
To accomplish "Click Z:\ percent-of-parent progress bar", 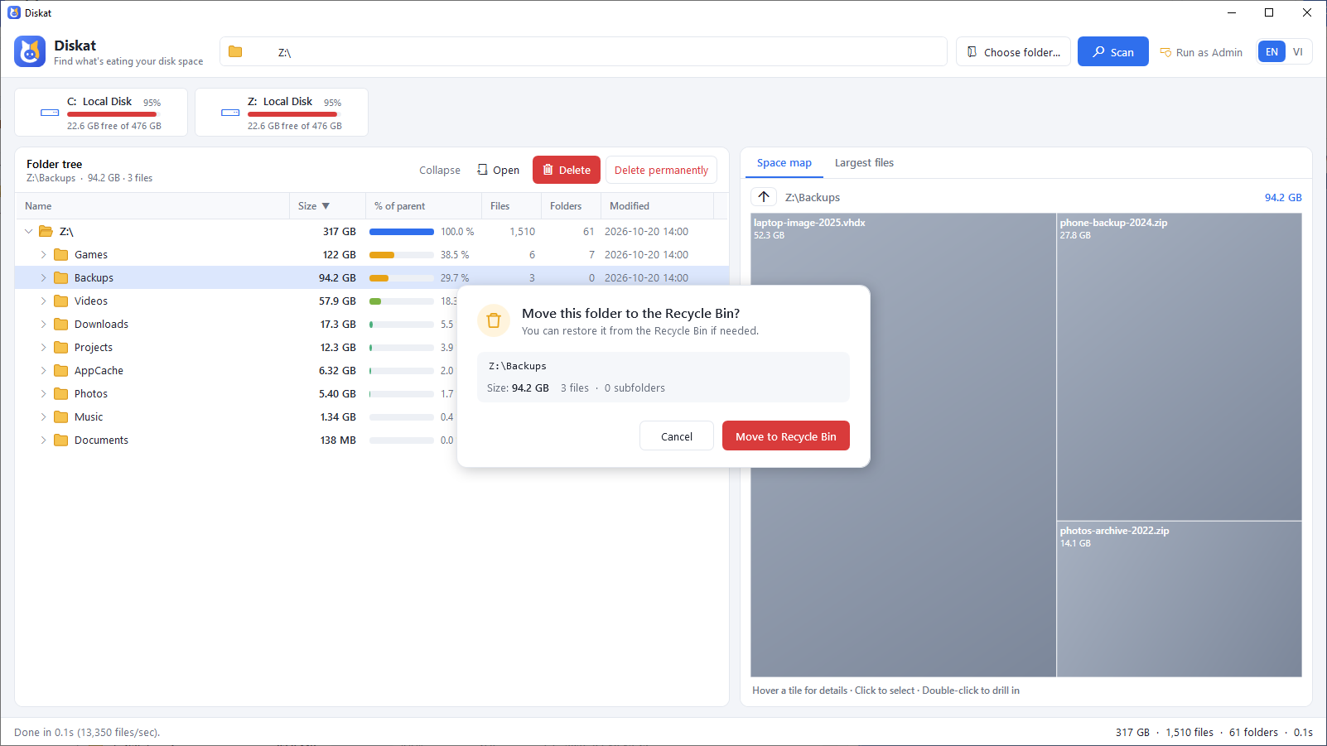I will (x=402, y=232).
